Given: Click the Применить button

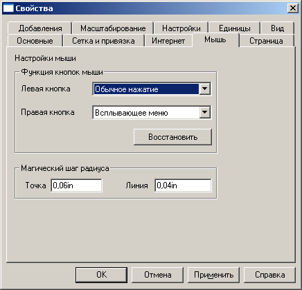Looking at the screenshot, I should (x=213, y=275).
